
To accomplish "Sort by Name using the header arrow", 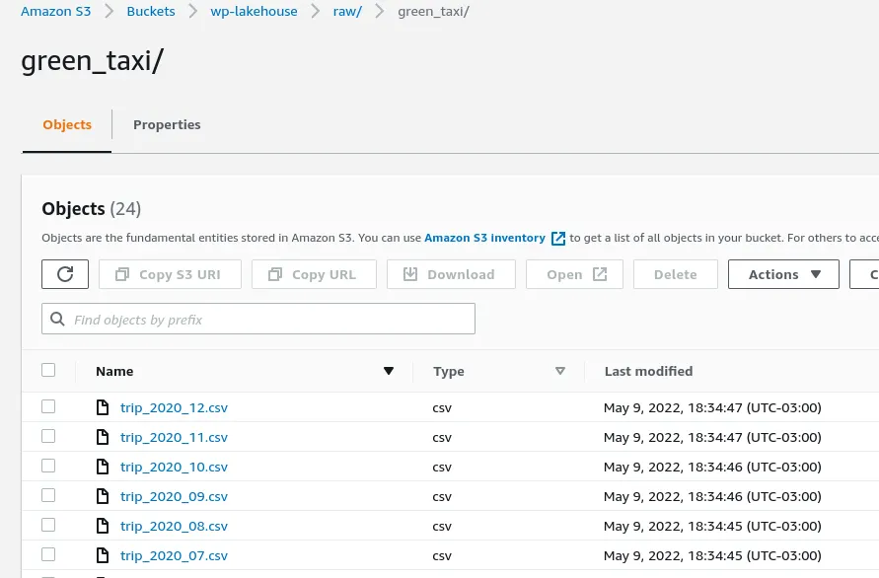I will [389, 371].
